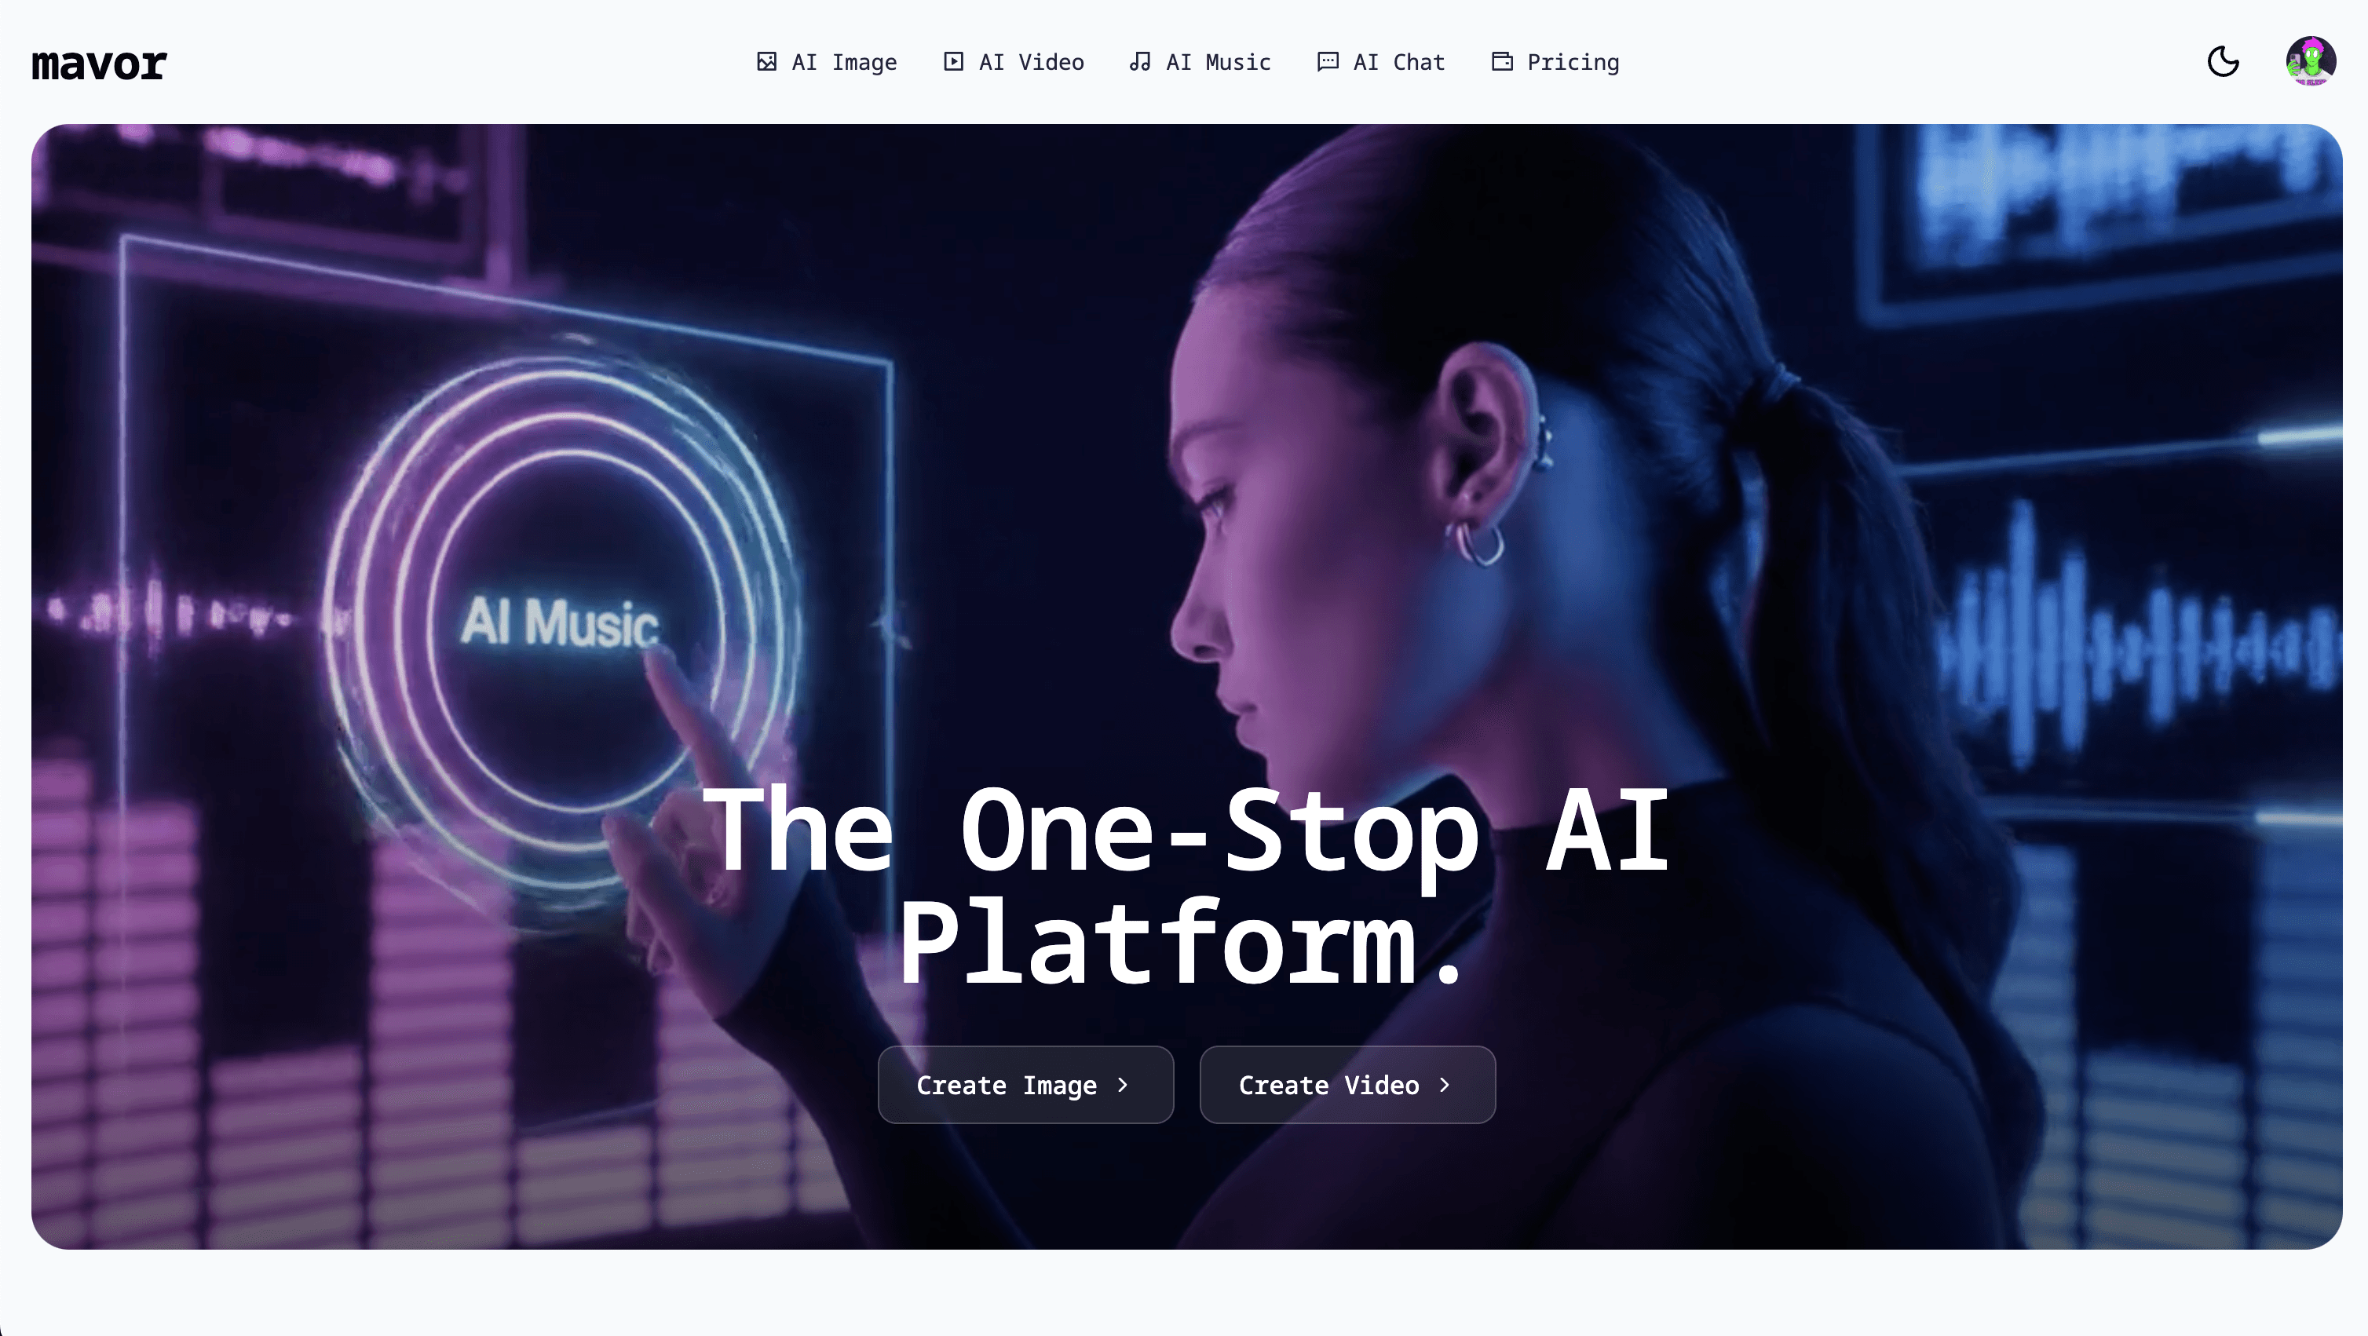
Task: Click the 'The One-Stop AI Platform.' headline
Action: 1184,885
